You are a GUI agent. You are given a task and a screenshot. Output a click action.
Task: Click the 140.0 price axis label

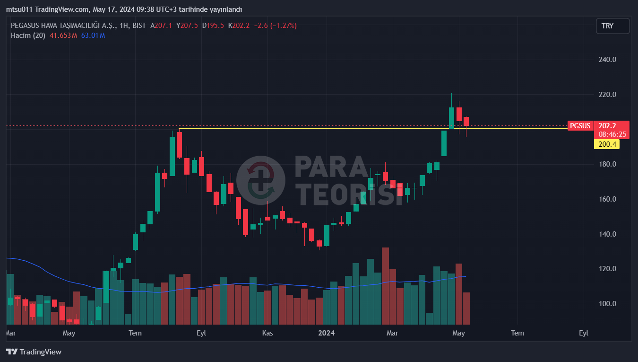click(607, 234)
